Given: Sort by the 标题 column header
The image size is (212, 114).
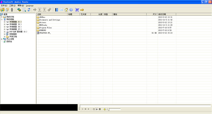Looking at the screenshot, I should 74,14.
